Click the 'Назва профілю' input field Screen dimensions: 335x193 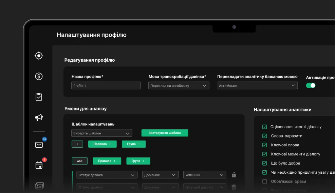click(x=106, y=86)
